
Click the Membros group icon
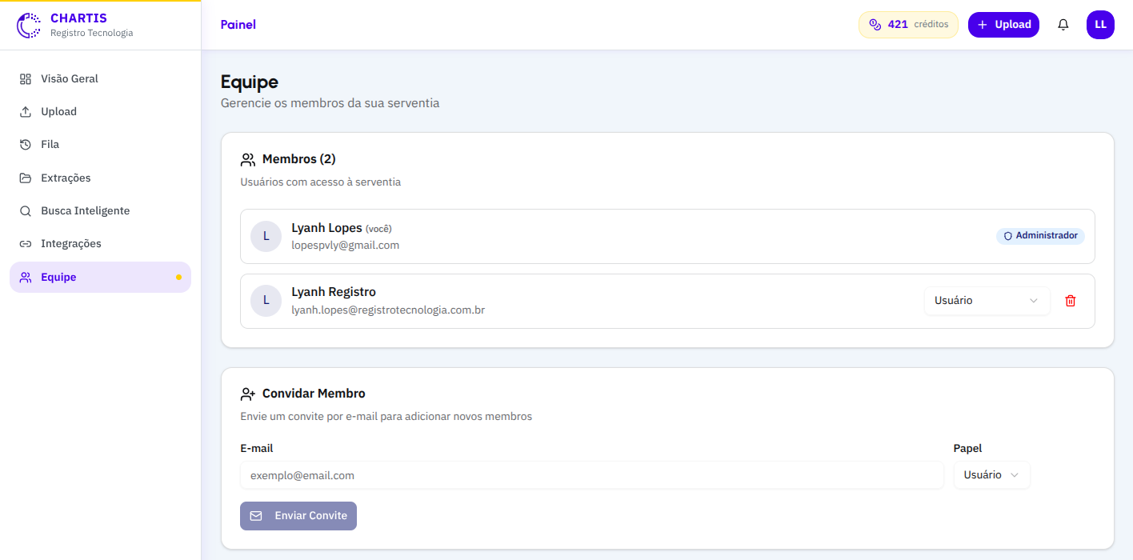click(x=248, y=159)
